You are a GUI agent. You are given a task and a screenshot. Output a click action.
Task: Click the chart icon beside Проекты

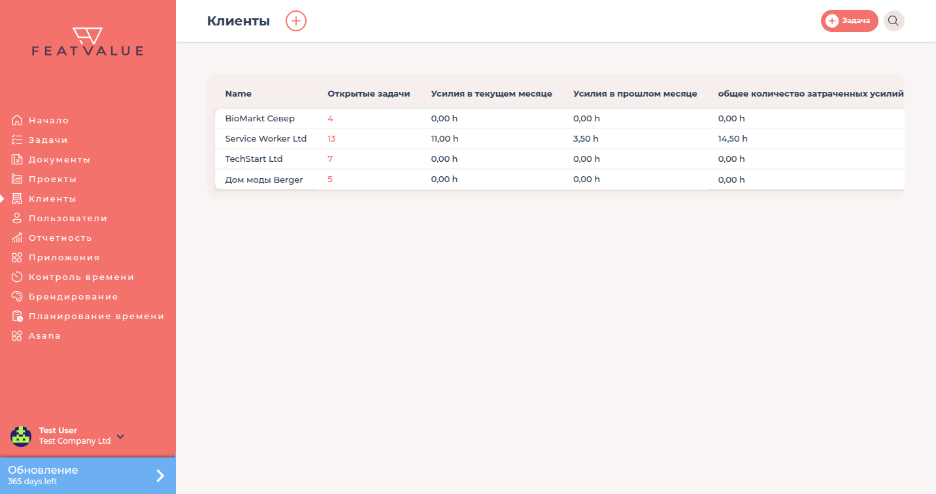coord(17,179)
